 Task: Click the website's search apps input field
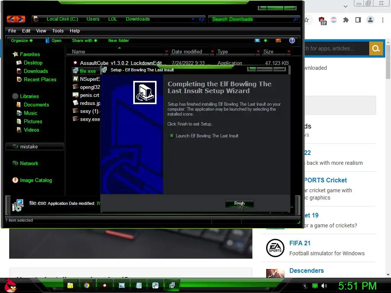pos(337,48)
